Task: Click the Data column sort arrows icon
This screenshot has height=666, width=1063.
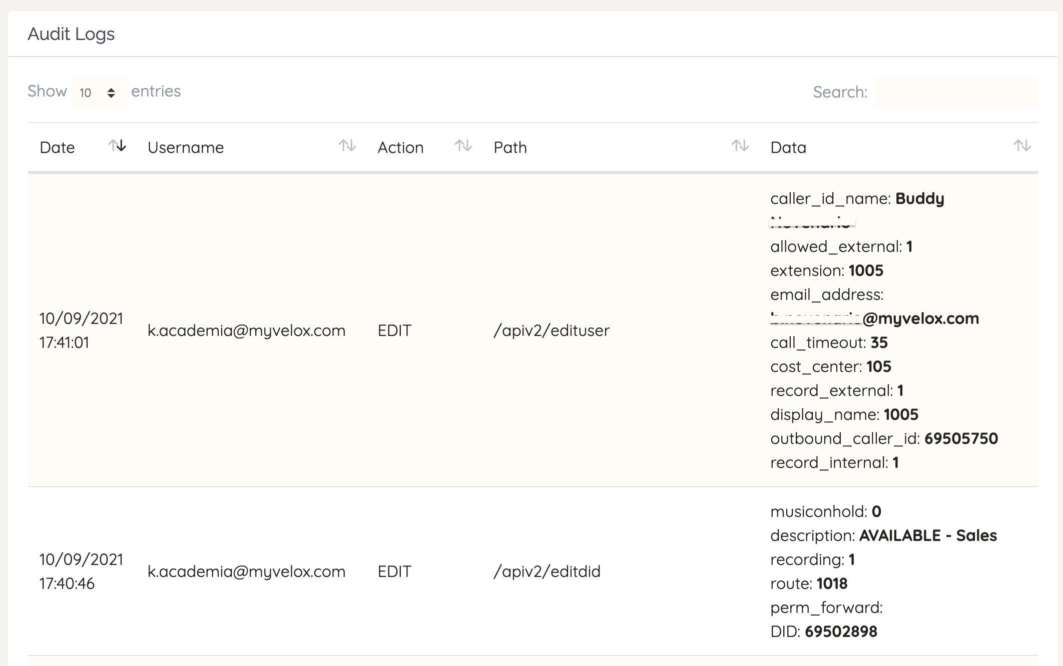Action: 1021,146
